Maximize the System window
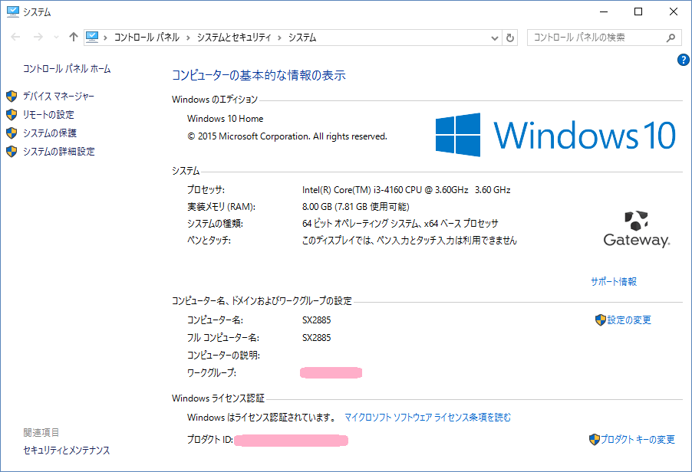The width and height of the screenshot is (692, 472). click(x=638, y=12)
